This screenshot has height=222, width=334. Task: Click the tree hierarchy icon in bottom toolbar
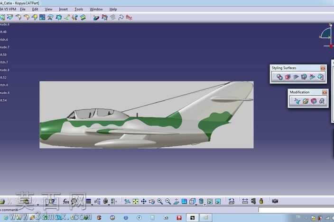tap(97, 201)
